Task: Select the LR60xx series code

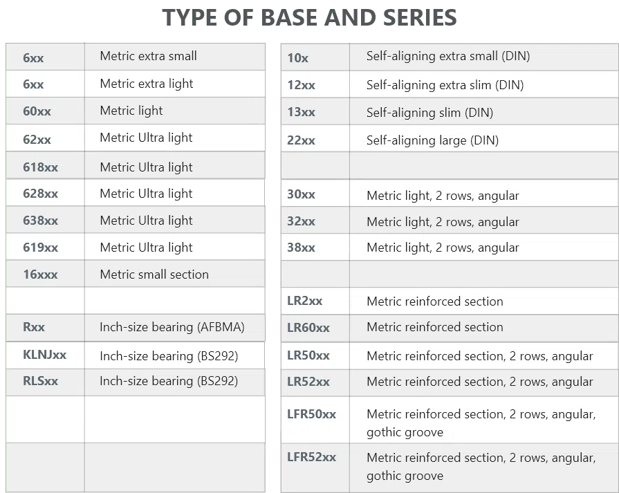Action: pos(308,327)
